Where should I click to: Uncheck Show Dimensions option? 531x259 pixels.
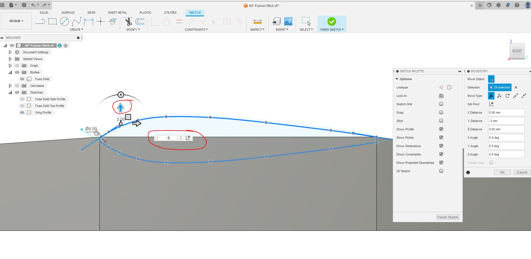pos(441,146)
